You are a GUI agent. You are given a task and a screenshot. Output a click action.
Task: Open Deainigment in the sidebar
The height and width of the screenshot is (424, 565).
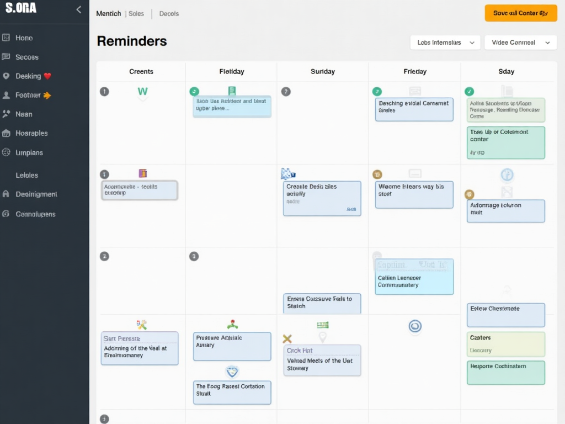[36, 194]
